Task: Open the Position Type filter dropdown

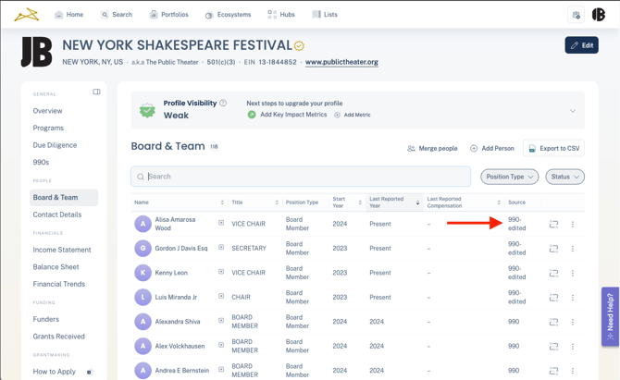Action: pos(509,177)
